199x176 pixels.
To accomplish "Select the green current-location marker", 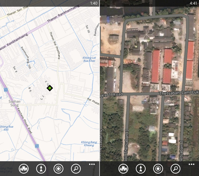I will [x=50, y=88].
